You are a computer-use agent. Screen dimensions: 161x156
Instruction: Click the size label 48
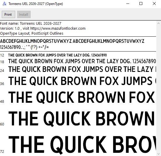pos(2,102)
